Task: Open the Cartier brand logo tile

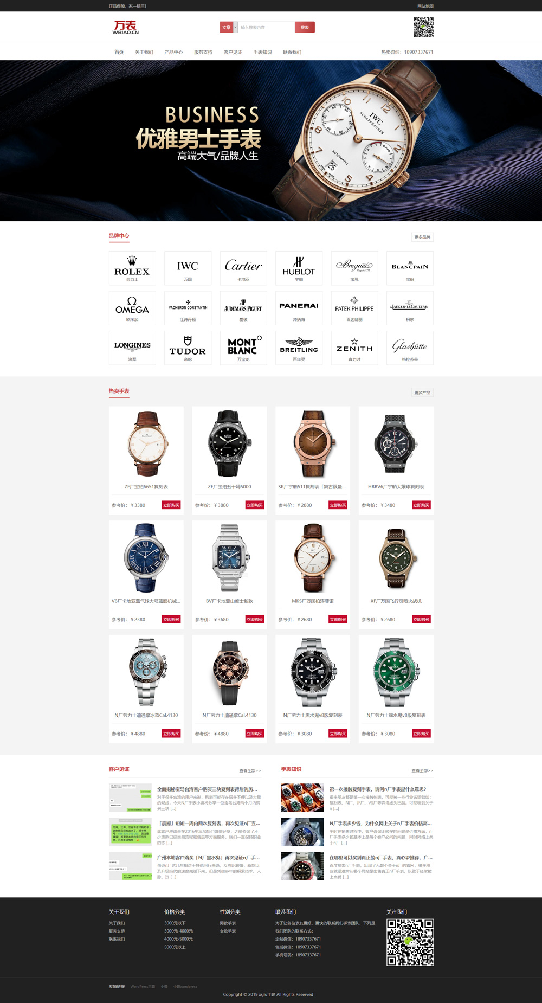Action: 243,268
